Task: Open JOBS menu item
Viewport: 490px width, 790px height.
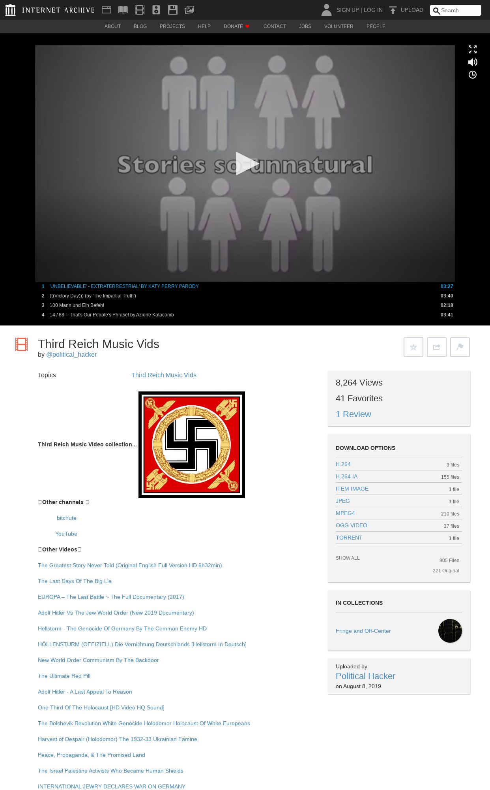Action: point(305,26)
